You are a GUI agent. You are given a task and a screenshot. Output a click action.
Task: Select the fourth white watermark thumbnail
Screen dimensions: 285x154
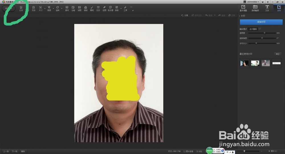click(276, 63)
